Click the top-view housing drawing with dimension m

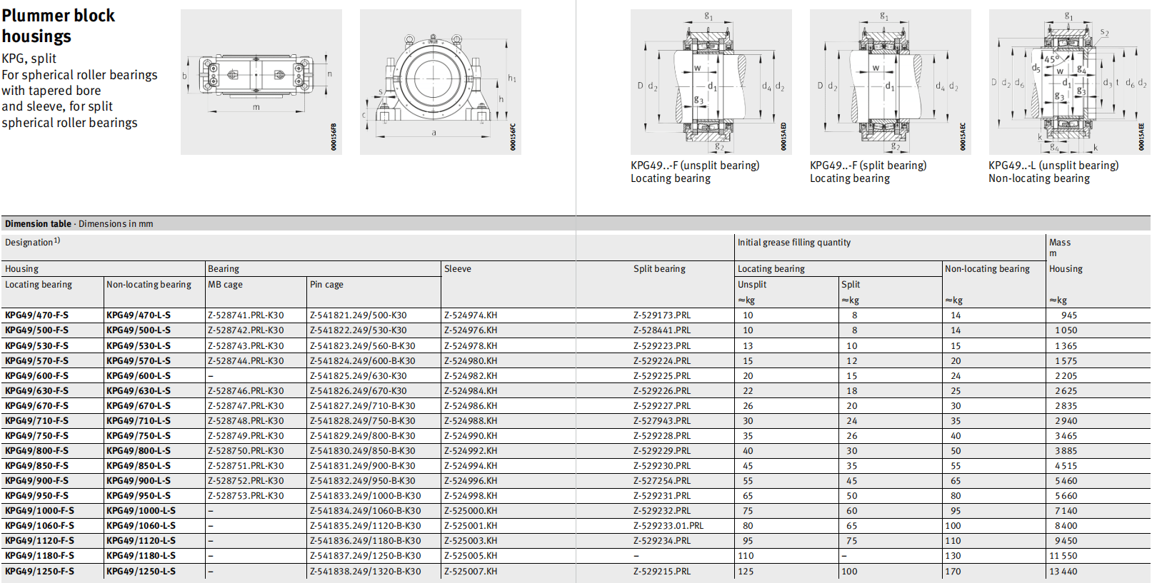[x=261, y=81]
